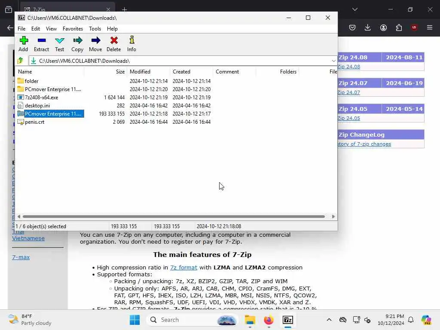Open Windows Start button

134,320
